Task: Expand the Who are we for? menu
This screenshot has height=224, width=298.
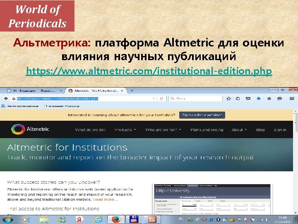Action: (x=163, y=130)
